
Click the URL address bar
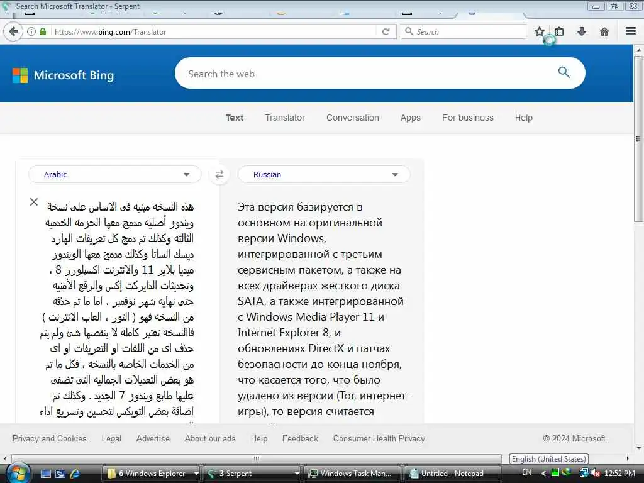pos(214,31)
